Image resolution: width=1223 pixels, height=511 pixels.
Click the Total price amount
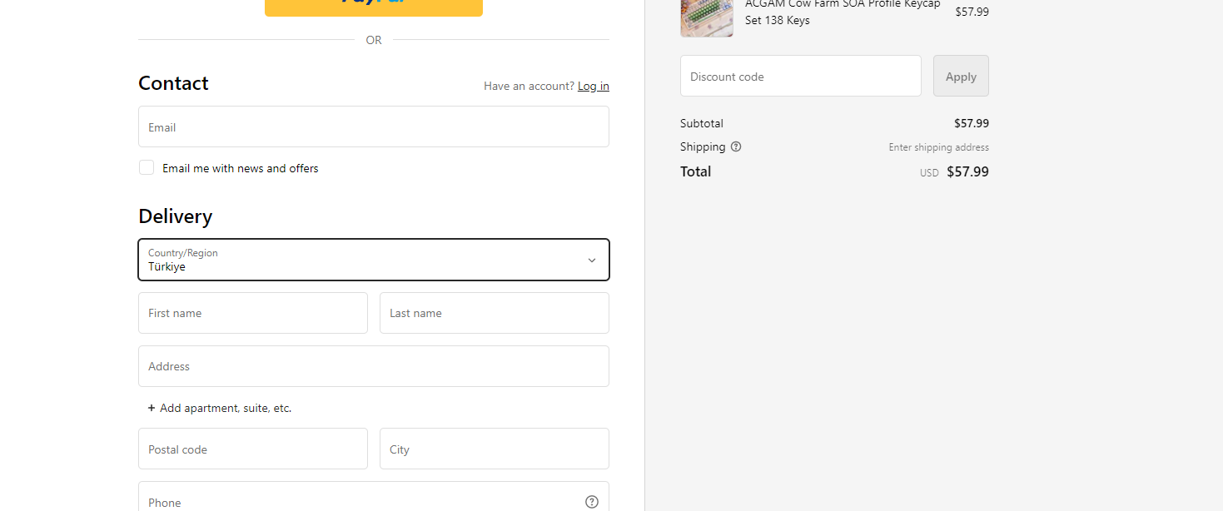click(967, 172)
